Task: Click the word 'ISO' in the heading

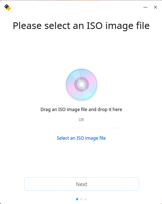Action: [x=95, y=26]
